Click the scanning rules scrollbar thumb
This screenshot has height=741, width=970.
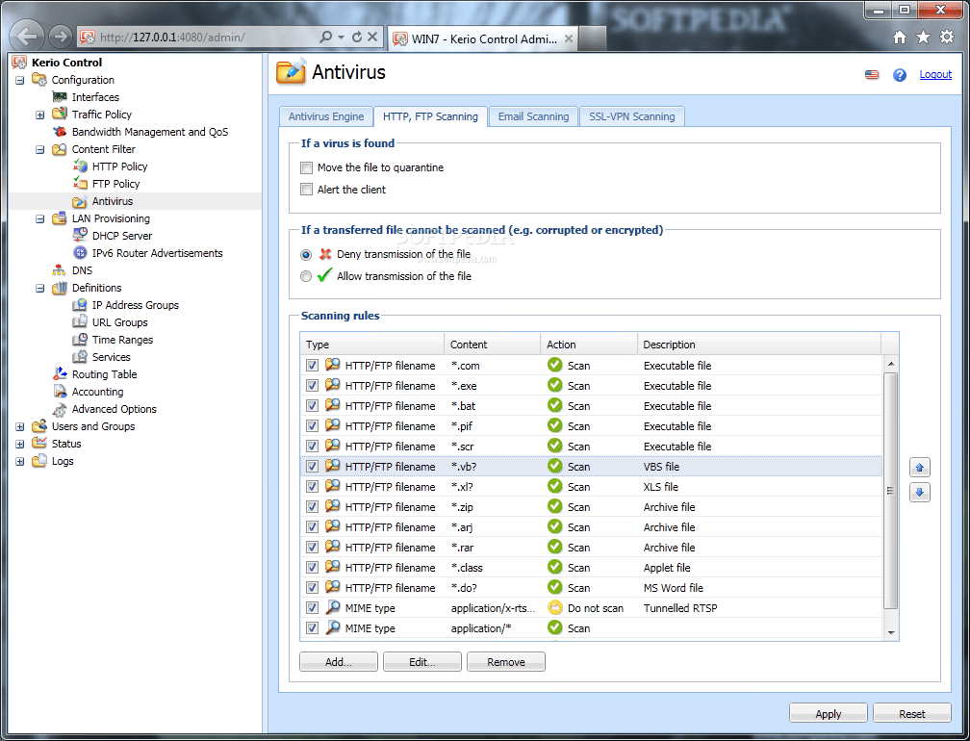click(891, 490)
